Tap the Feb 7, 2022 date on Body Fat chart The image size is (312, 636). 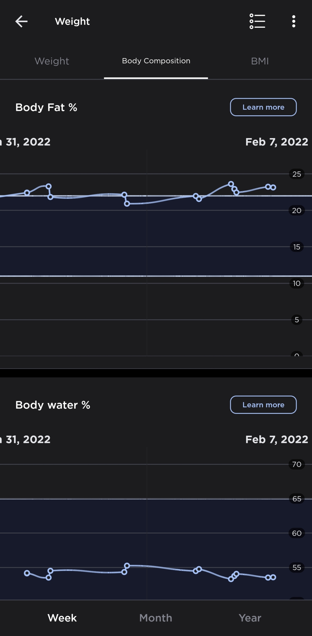click(x=277, y=142)
